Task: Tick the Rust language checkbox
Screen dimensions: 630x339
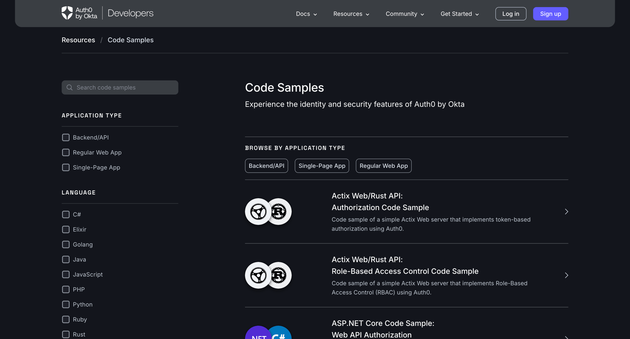Action: point(66,334)
